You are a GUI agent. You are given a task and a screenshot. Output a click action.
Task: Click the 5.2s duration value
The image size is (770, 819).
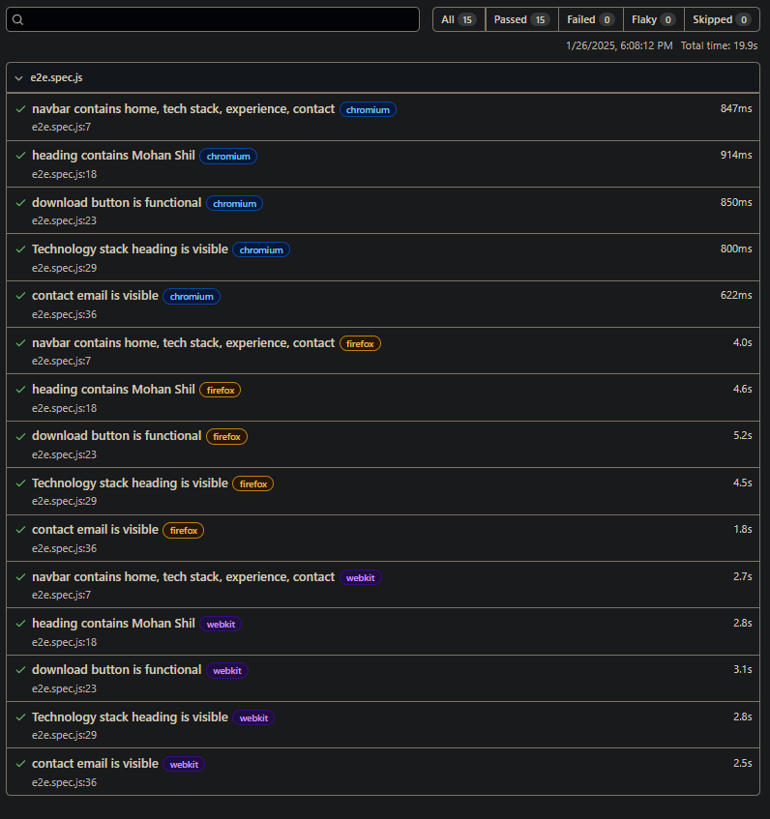point(742,436)
